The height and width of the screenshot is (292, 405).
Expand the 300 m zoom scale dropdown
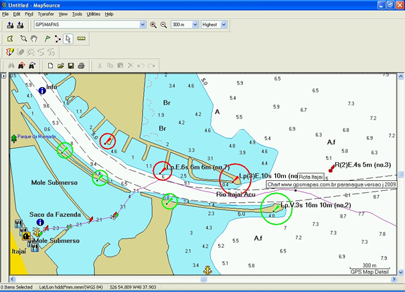[195, 25]
